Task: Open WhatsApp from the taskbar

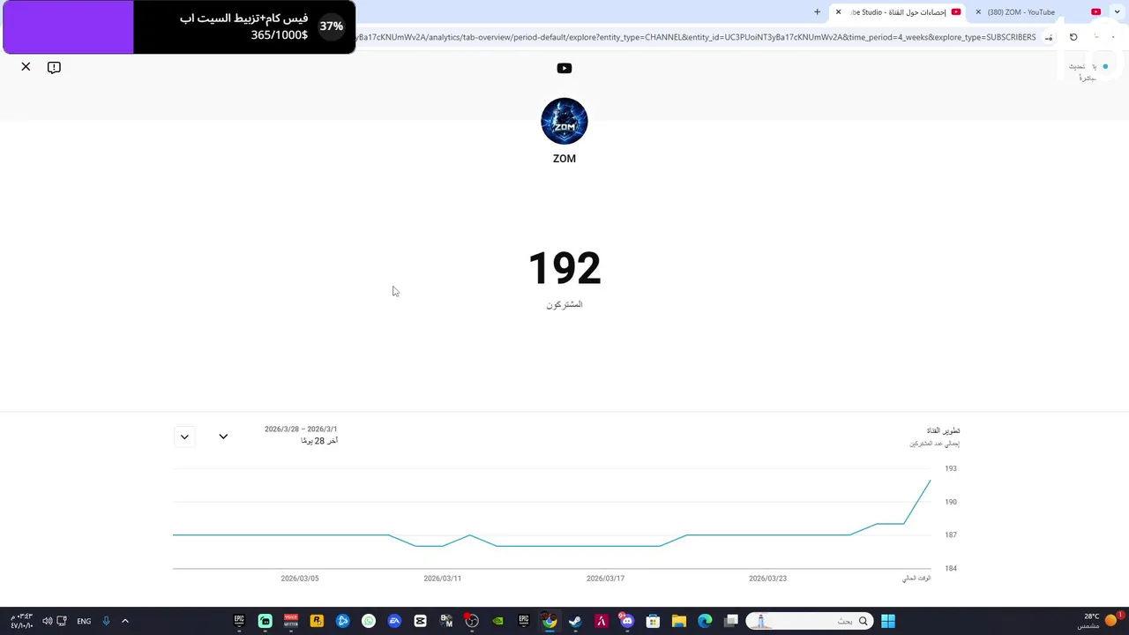Action: tap(369, 621)
